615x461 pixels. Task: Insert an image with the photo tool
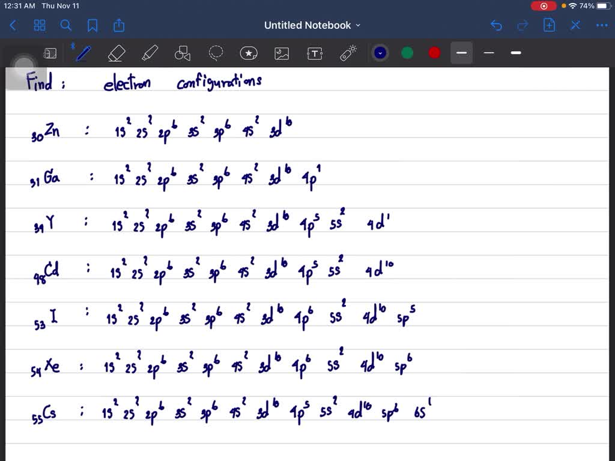coord(282,52)
